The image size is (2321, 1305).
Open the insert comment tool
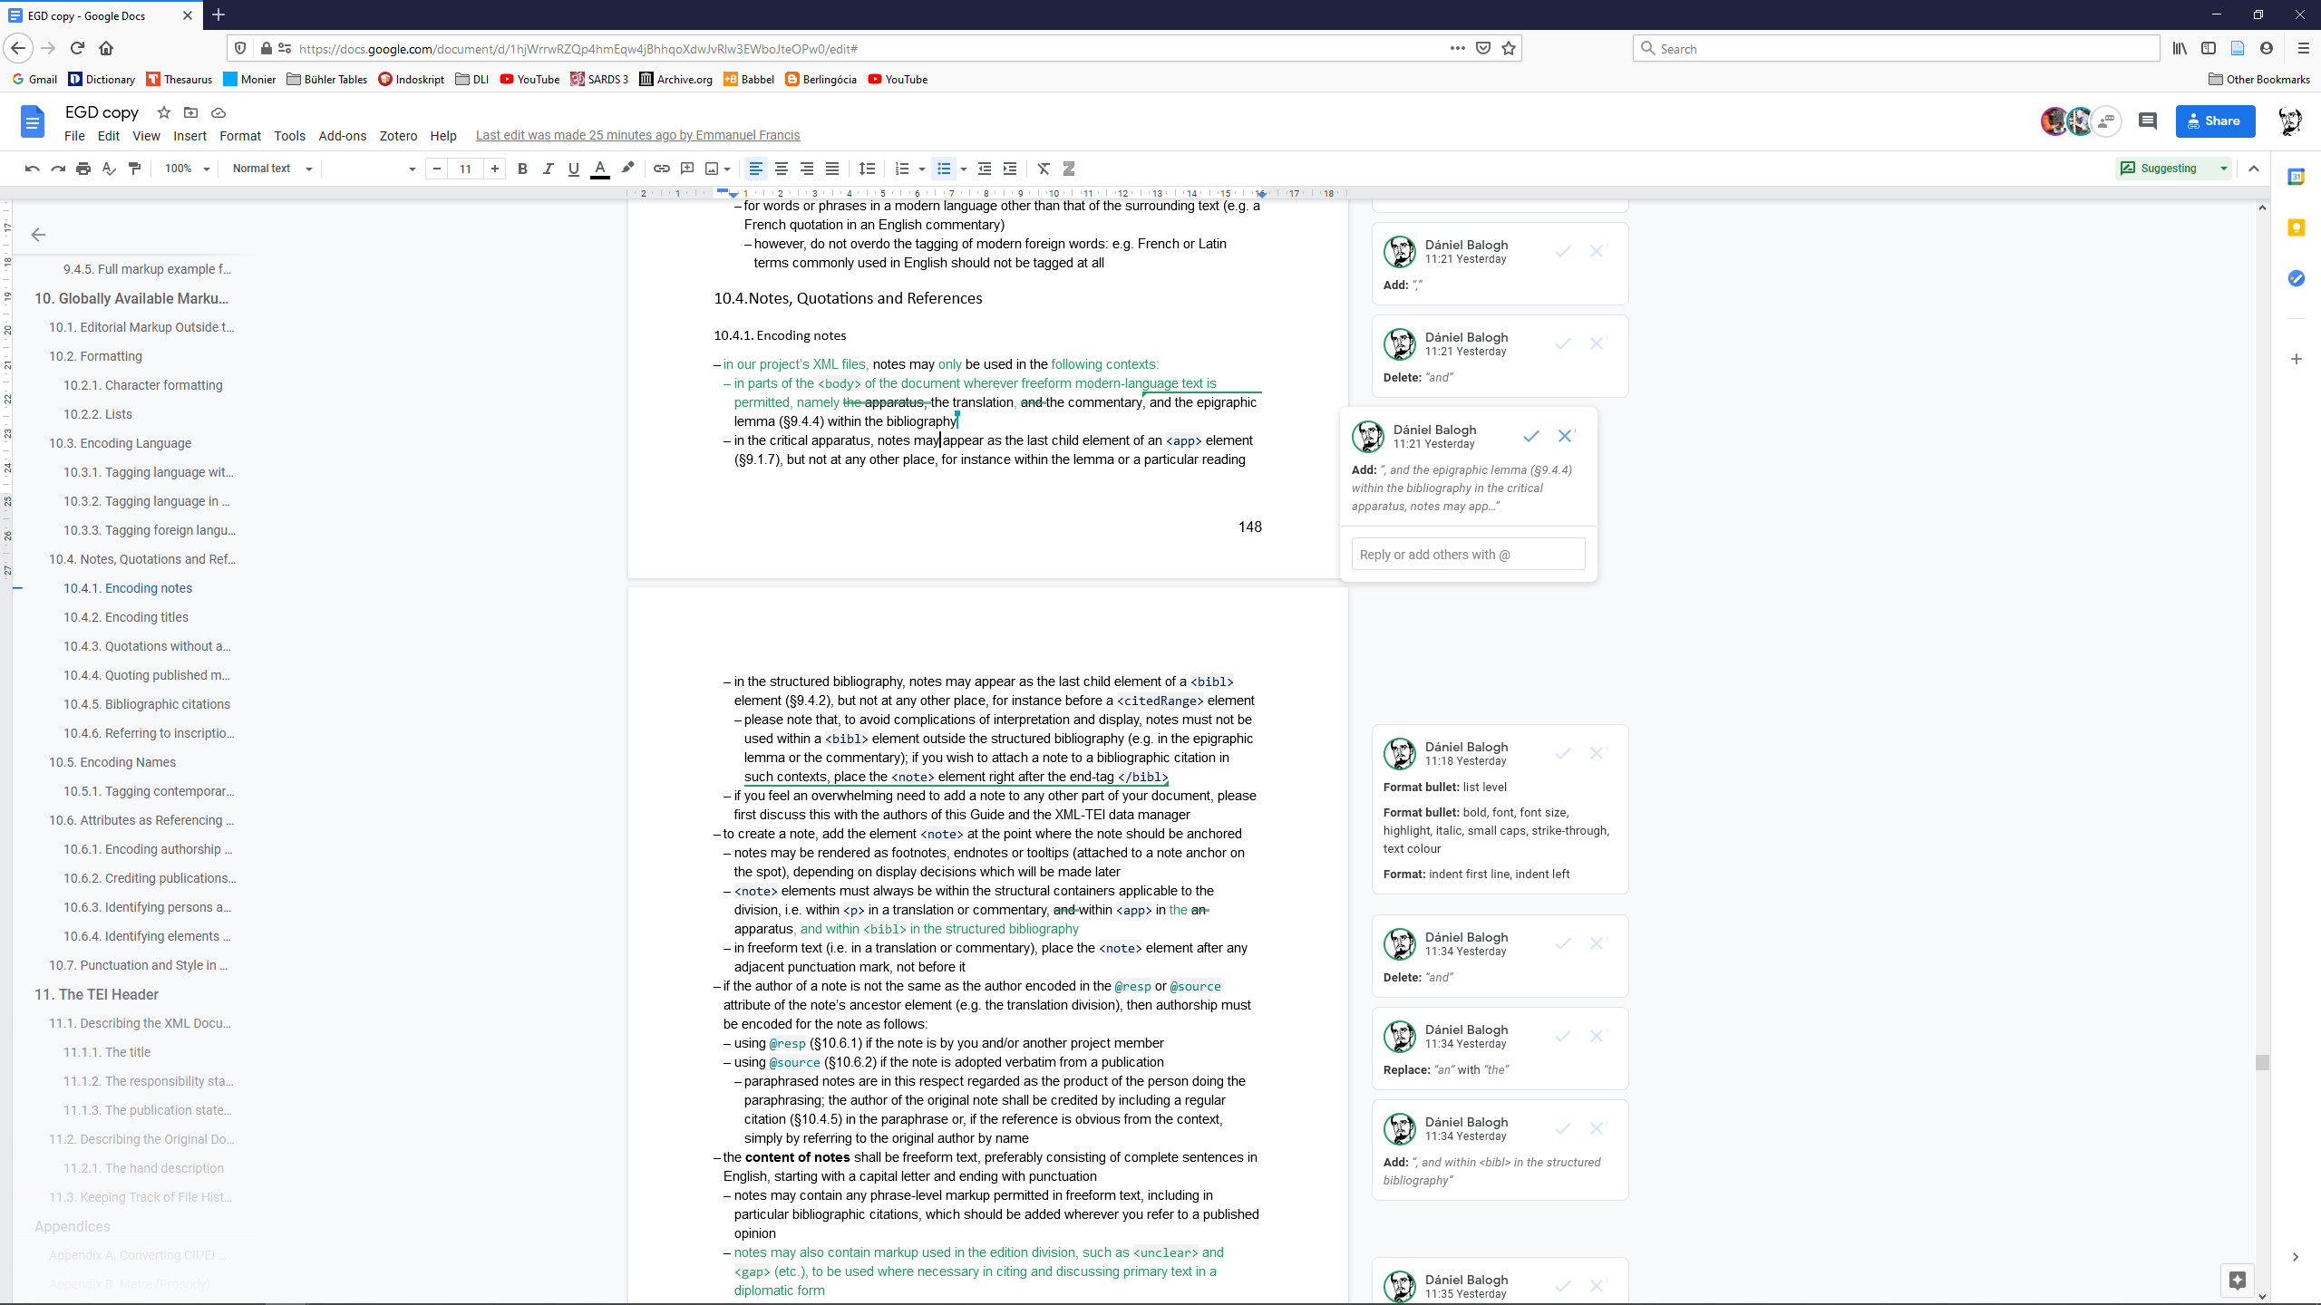coord(686,169)
